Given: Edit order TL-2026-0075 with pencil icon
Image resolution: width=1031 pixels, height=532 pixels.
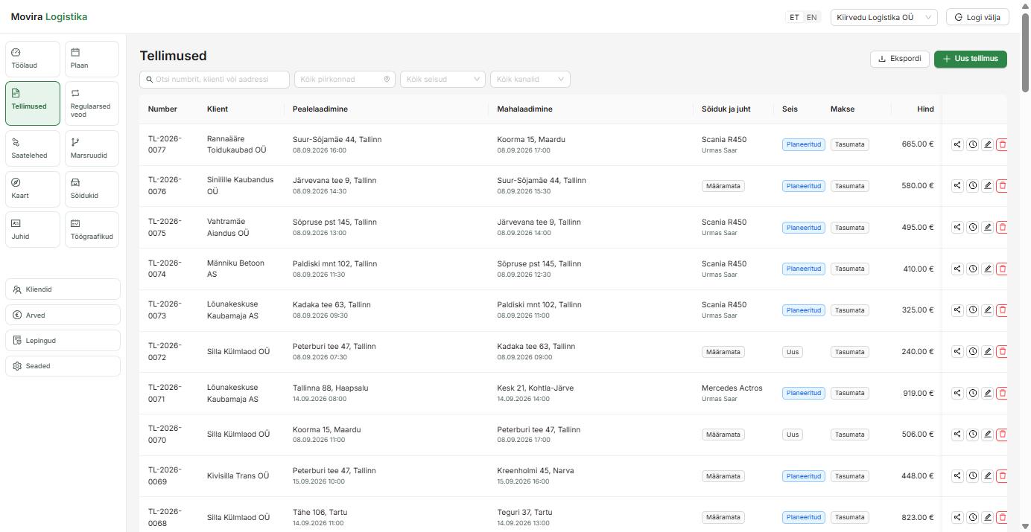Looking at the screenshot, I should (988, 228).
